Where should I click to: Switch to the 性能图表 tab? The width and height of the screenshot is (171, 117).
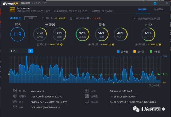pos(159,10)
